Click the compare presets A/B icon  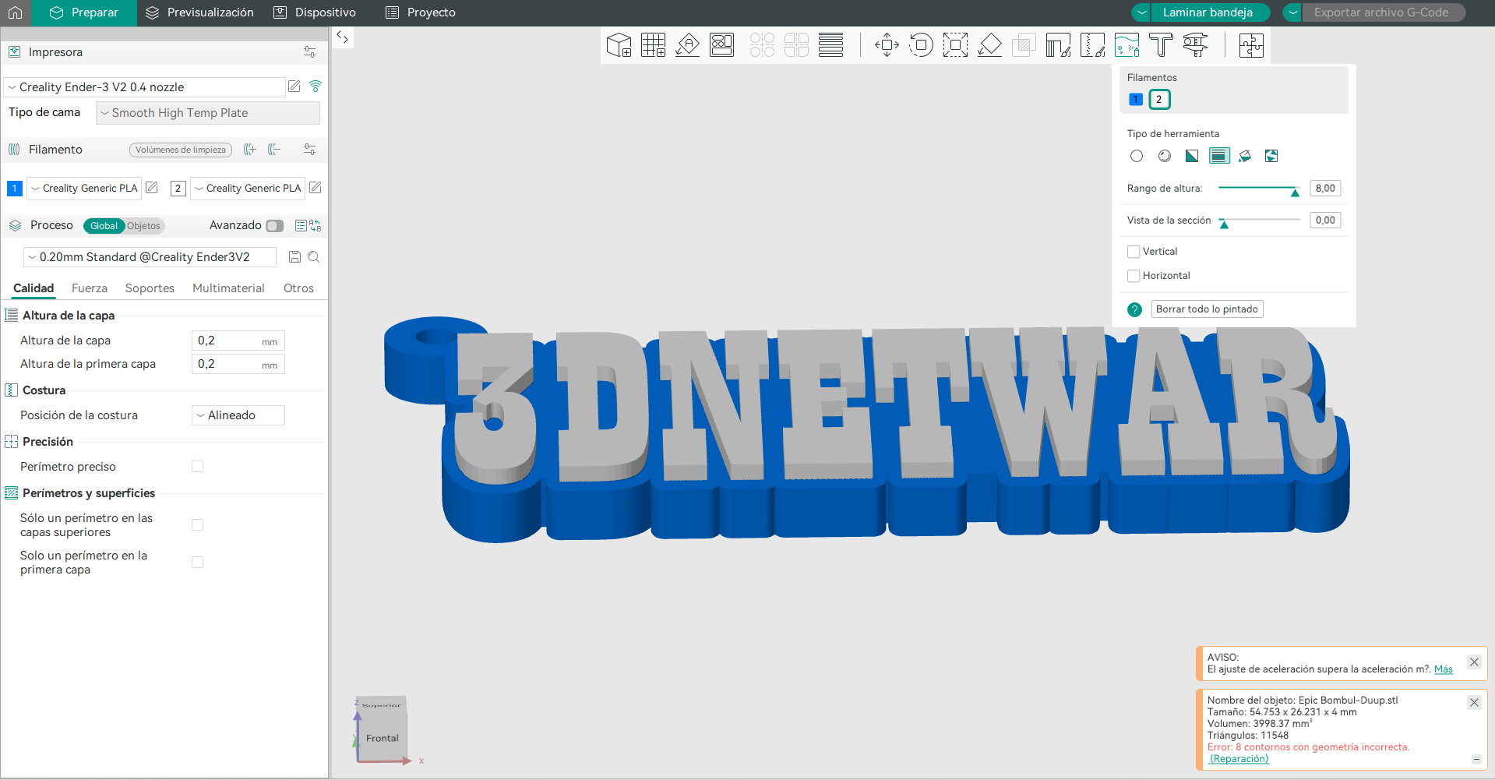[x=315, y=226]
